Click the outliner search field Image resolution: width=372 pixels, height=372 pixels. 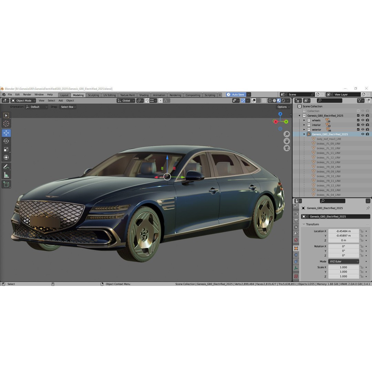pyautogui.click(x=330, y=101)
